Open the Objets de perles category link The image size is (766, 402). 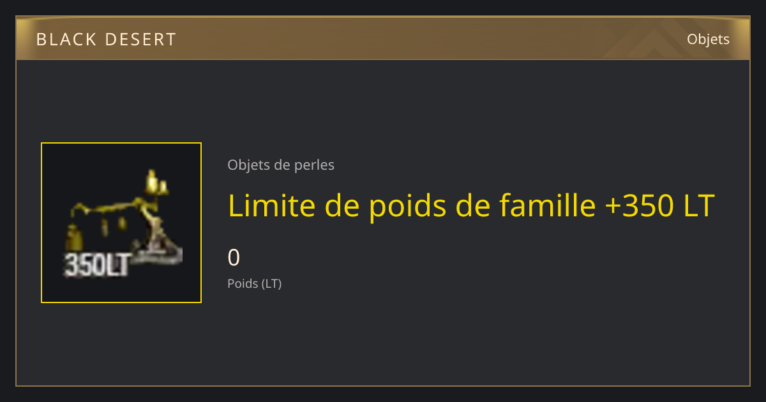[x=281, y=165]
